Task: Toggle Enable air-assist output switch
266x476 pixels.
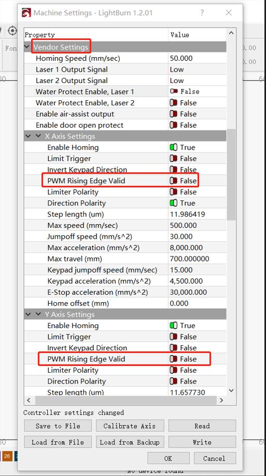Action: (x=174, y=114)
